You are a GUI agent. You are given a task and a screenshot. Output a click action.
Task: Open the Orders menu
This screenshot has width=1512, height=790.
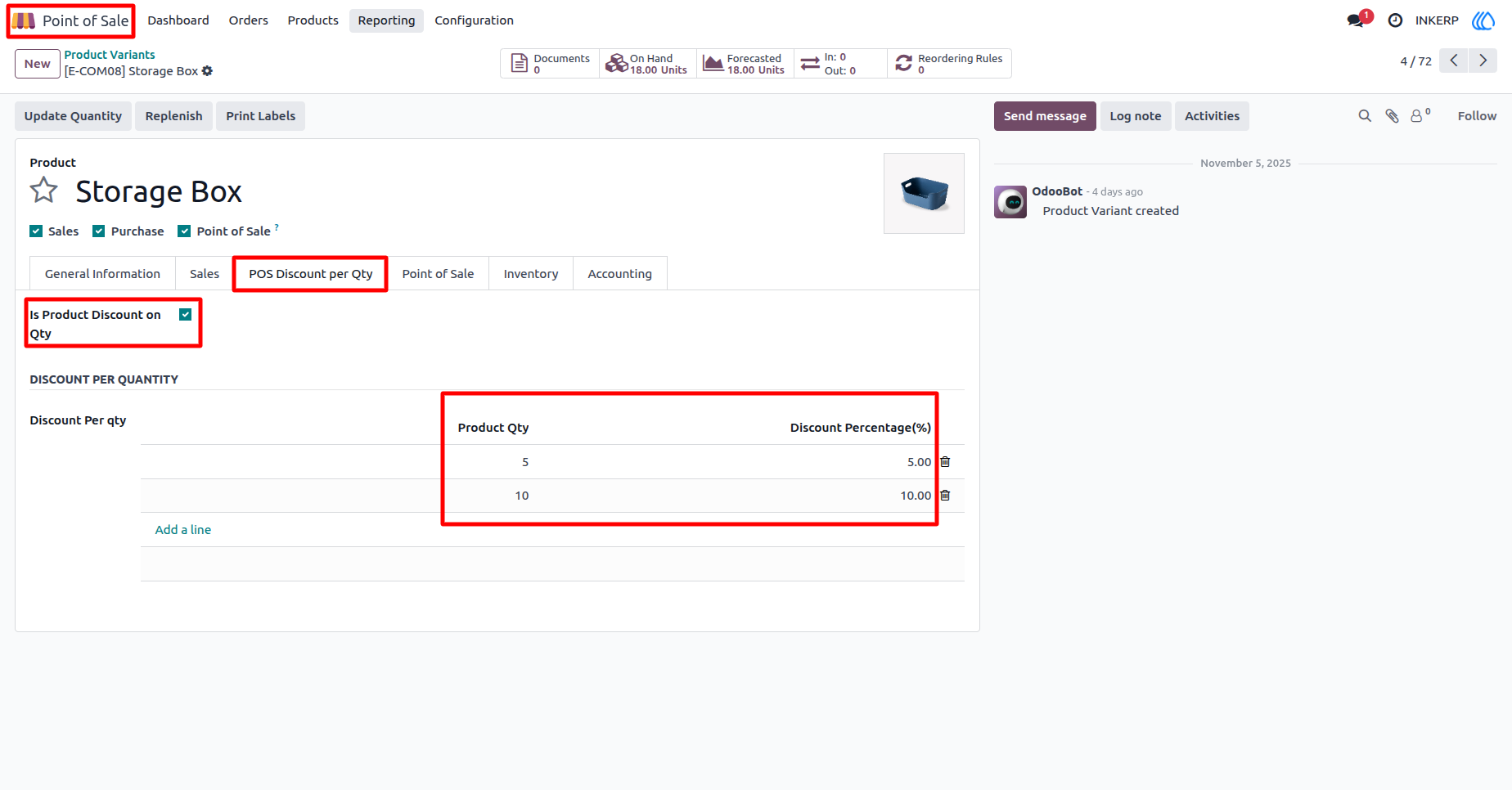click(x=249, y=20)
